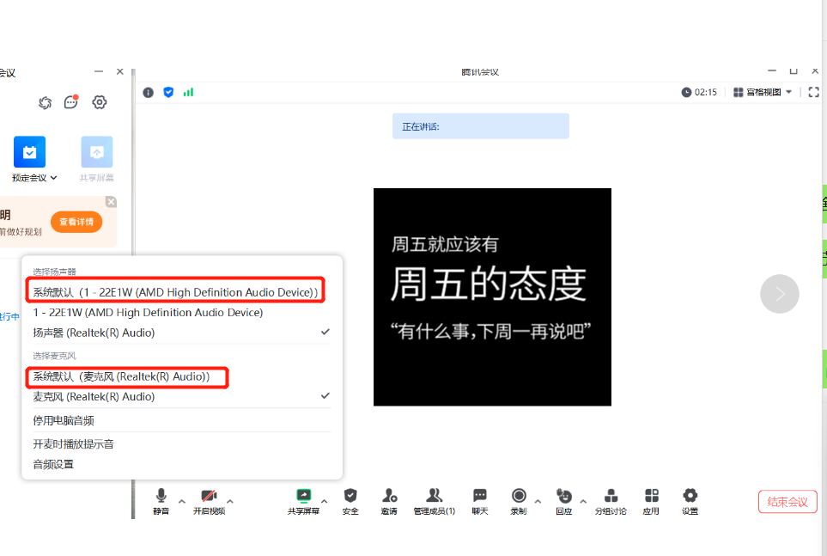Mute the microphone with 静音 icon
Viewport: 827px width, 556px height.
click(x=161, y=501)
